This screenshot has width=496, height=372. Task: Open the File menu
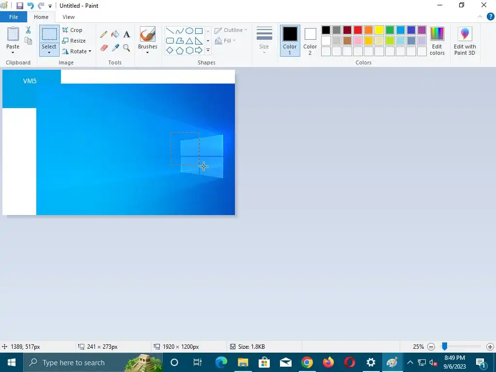coord(14,17)
